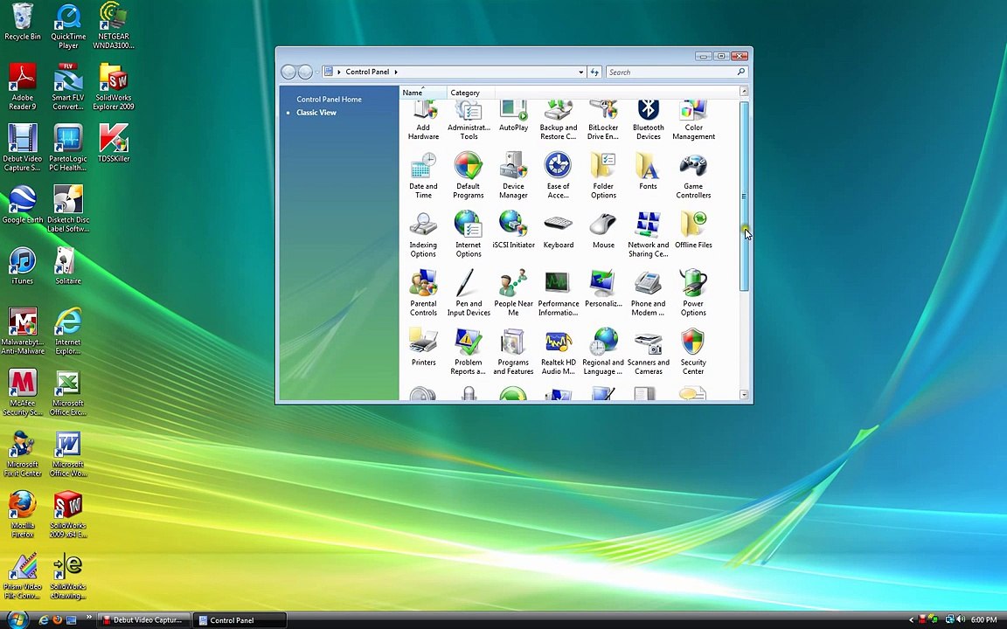Show hidden taskbar notification icons
This screenshot has height=629, width=1007.
point(911,620)
